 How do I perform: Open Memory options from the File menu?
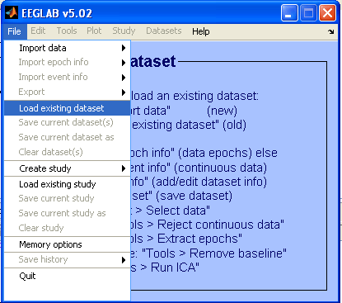[x=68, y=244]
